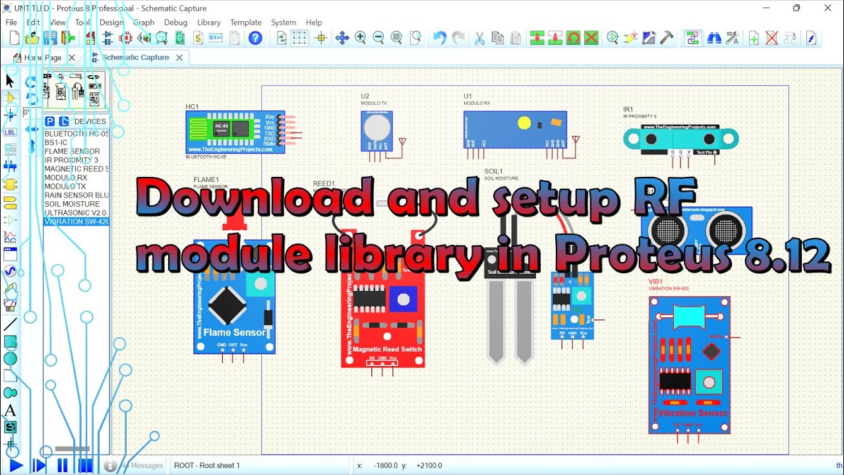844x475 pixels.
Task: Click the Vibration Sensor module on schematic
Action: pyautogui.click(x=690, y=364)
